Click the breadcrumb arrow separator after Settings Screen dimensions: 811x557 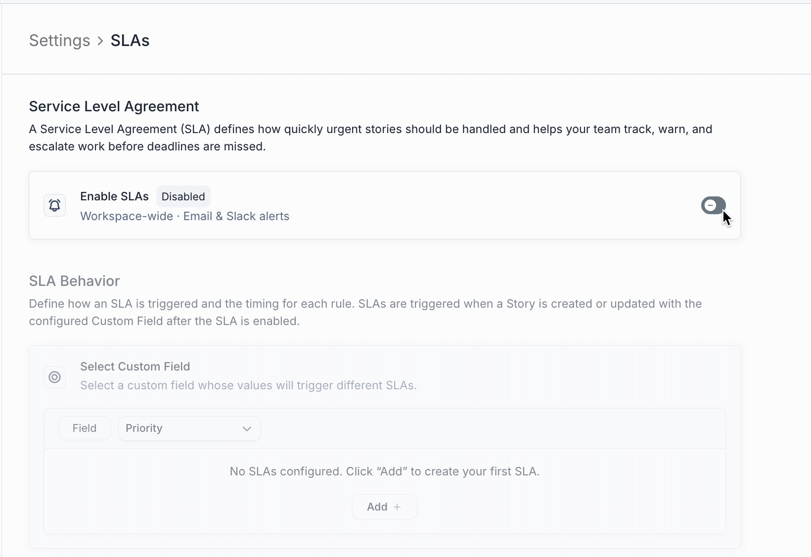[100, 41]
